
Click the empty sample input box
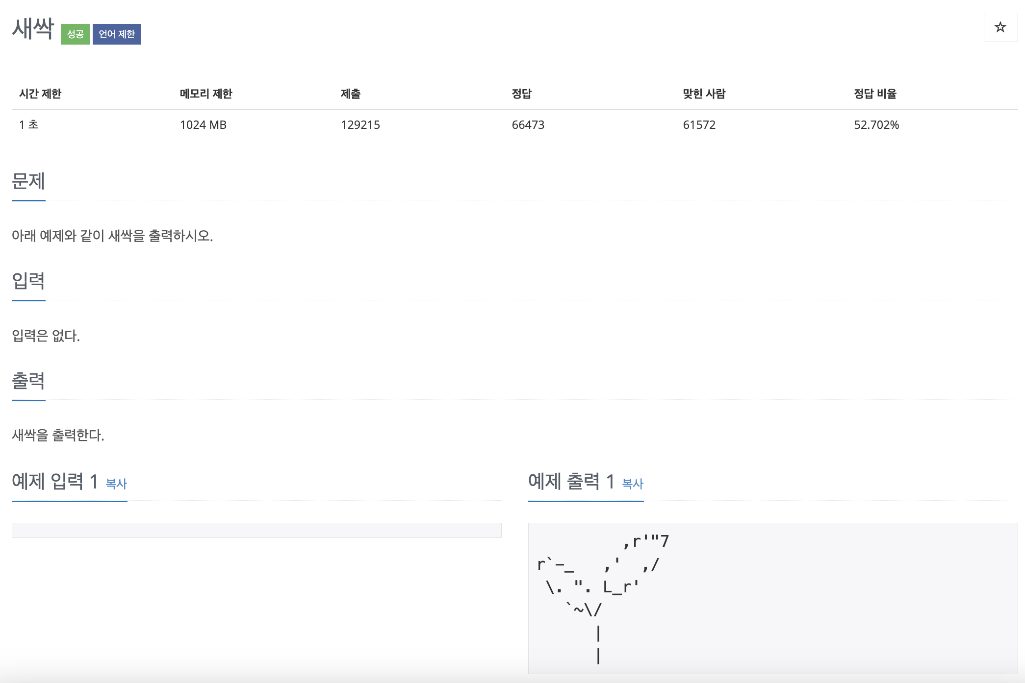coord(256,530)
